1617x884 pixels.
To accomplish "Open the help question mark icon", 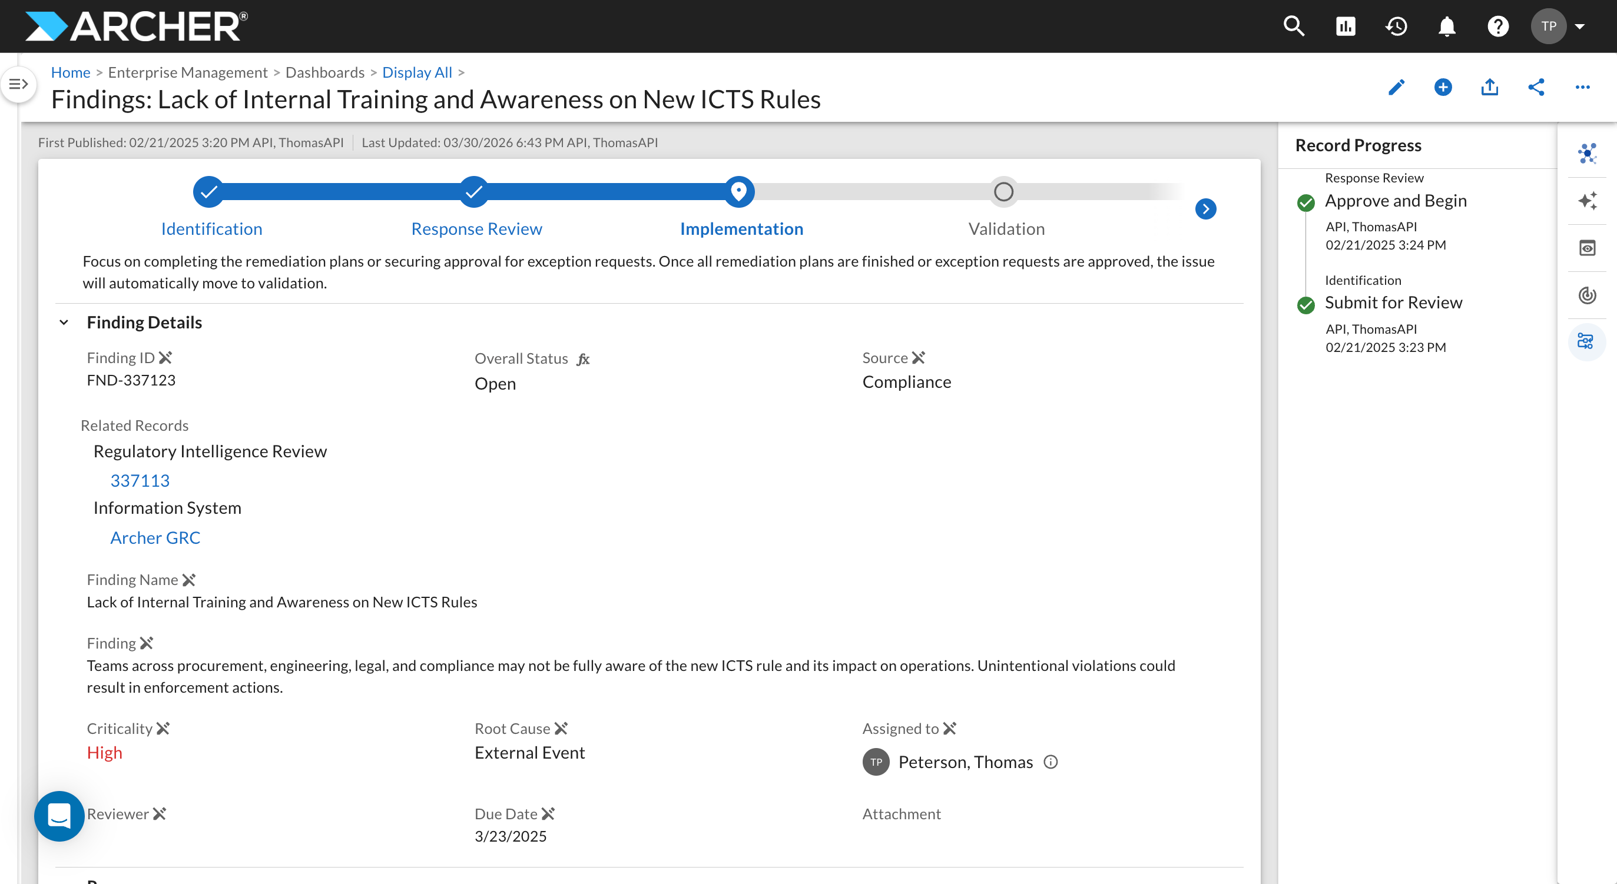I will click(1497, 26).
